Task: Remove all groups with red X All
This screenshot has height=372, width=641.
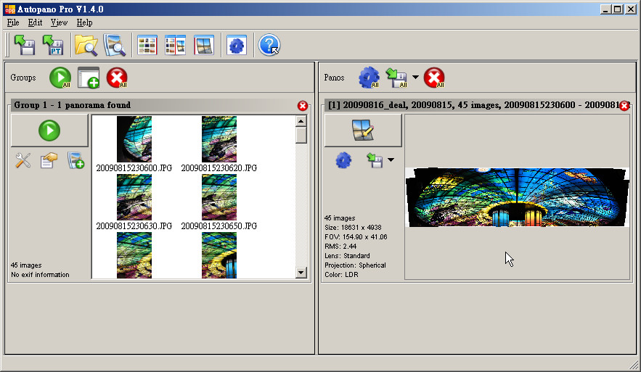Action: tap(117, 78)
